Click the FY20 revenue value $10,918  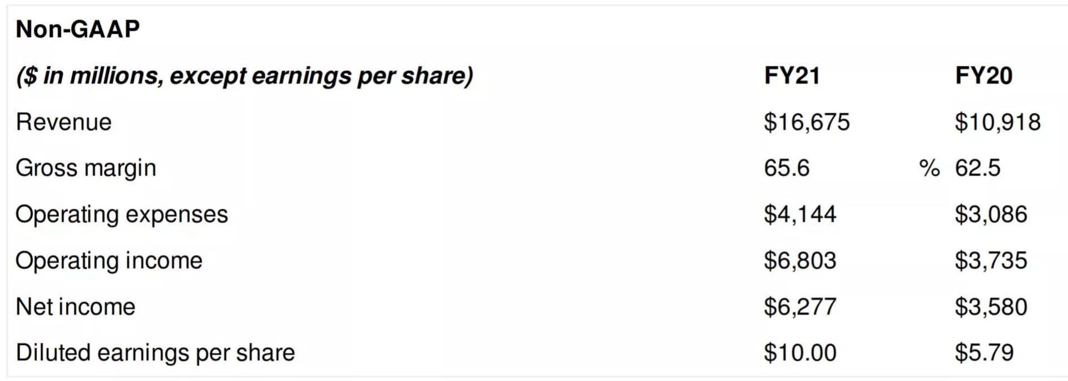click(997, 122)
